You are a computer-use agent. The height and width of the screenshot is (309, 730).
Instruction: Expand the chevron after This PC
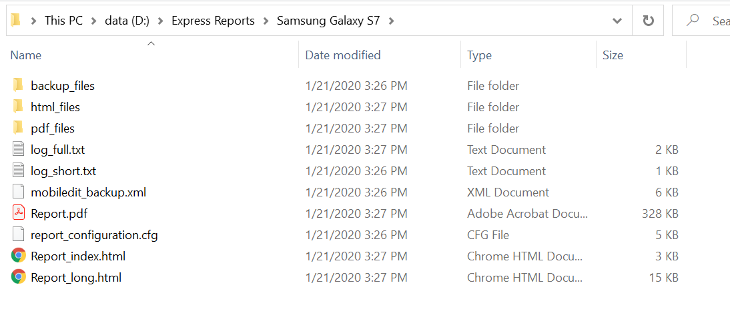coord(94,21)
